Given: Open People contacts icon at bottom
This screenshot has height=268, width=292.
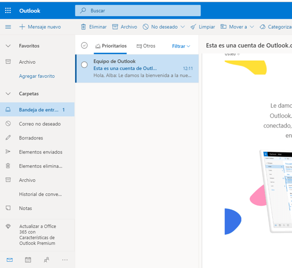Looking at the screenshot, I should pos(46,260).
